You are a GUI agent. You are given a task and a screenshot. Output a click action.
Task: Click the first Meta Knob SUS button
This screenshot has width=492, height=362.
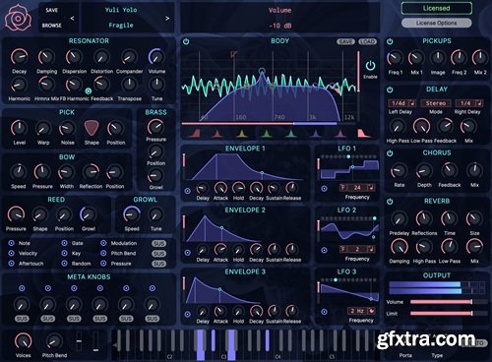click(22, 319)
